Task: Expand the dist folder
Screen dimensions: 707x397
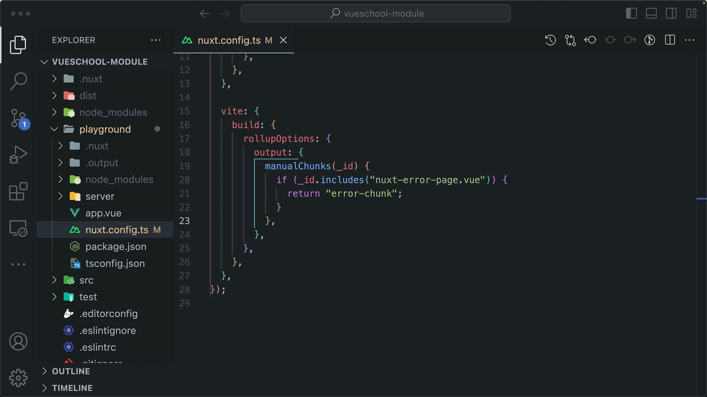Action: (105, 96)
